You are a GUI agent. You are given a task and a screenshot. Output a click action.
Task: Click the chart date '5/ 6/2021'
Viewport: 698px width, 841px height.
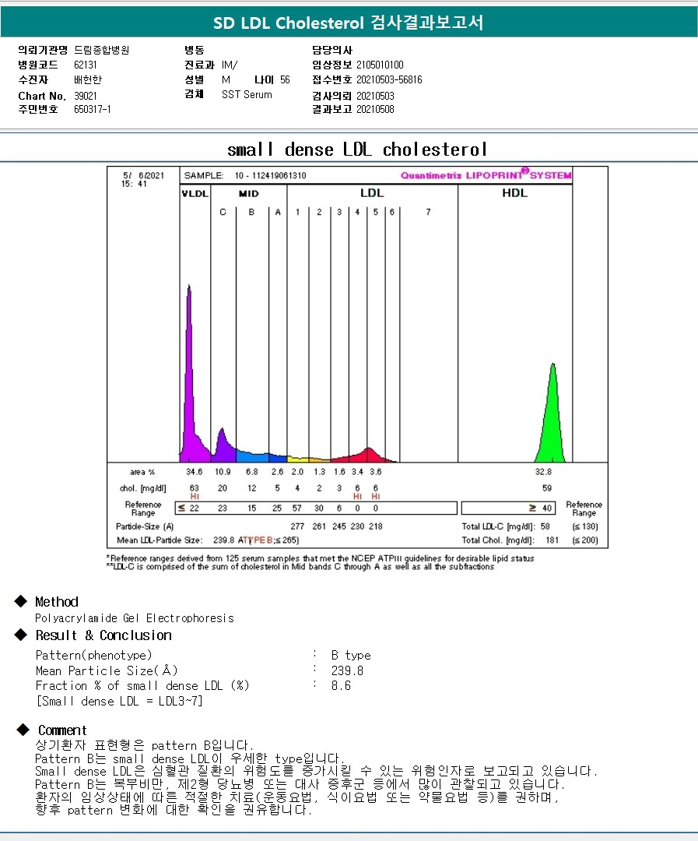143,175
